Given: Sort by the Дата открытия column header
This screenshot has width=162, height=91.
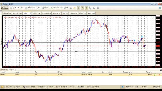Looking at the screenshot, I should pos(77,72).
